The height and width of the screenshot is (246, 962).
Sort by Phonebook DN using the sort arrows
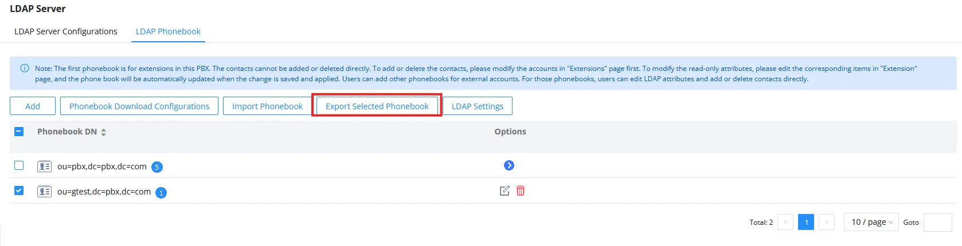(x=104, y=132)
